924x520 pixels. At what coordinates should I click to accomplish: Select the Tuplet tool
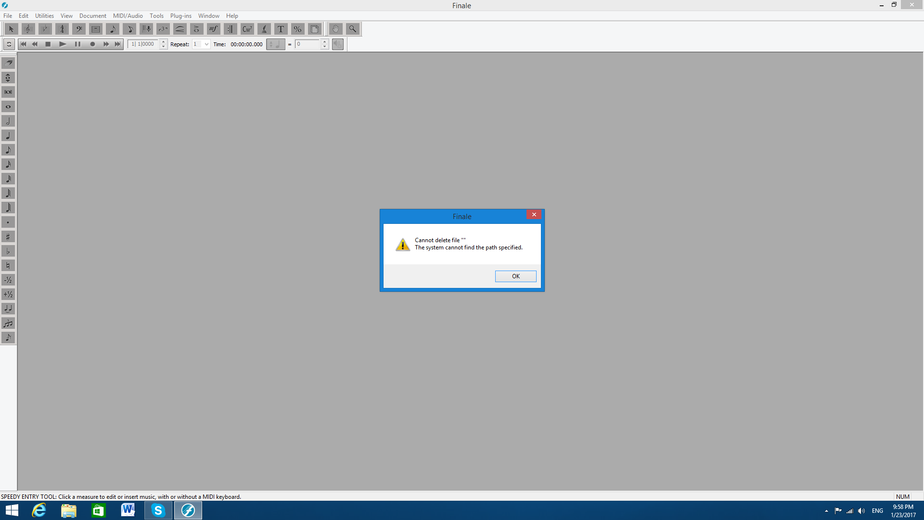click(x=163, y=29)
